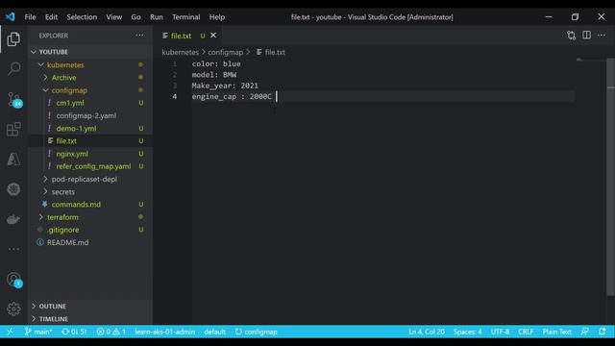This screenshot has height=346, width=615.
Task: Click the VS Code logo icon
Action: pyautogui.click(x=10, y=17)
